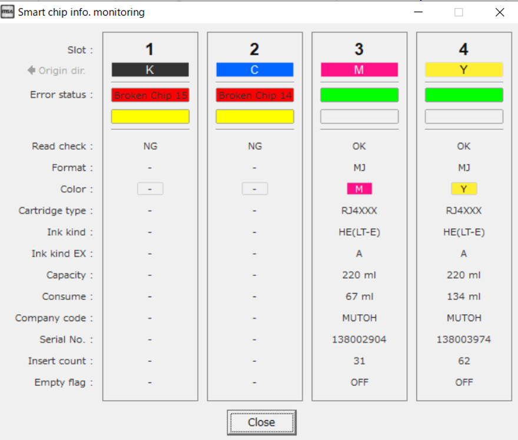Minimize the Smart chip monitoring window
The width and height of the screenshot is (518, 440).
(417, 12)
